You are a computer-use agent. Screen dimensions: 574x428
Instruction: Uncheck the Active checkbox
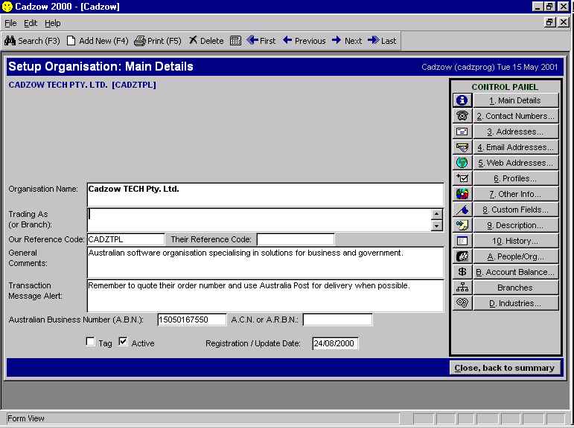(x=123, y=342)
